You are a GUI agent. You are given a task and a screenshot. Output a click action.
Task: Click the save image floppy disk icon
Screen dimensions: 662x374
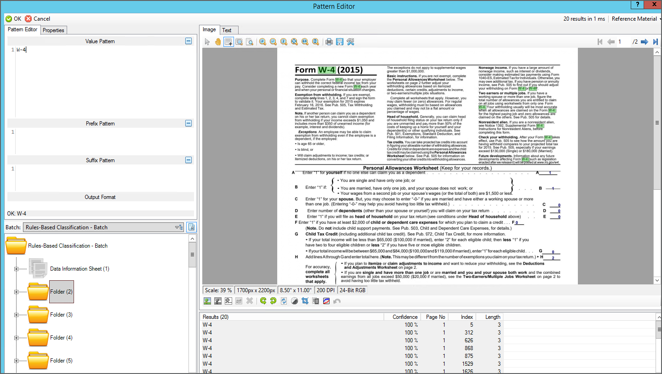pos(340,42)
